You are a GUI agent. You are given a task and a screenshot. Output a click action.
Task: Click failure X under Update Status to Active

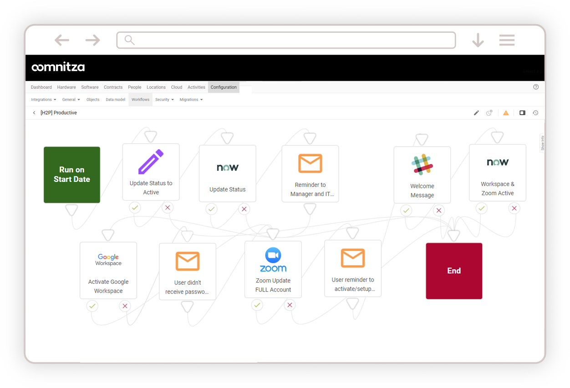(168, 208)
